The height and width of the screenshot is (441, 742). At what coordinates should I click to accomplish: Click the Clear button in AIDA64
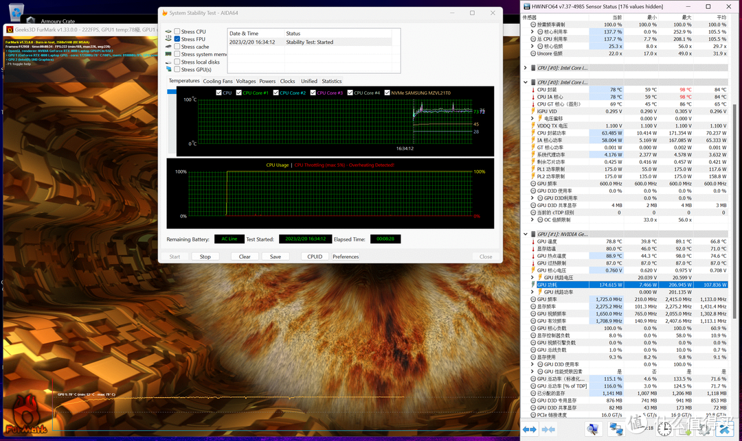(x=245, y=257)
